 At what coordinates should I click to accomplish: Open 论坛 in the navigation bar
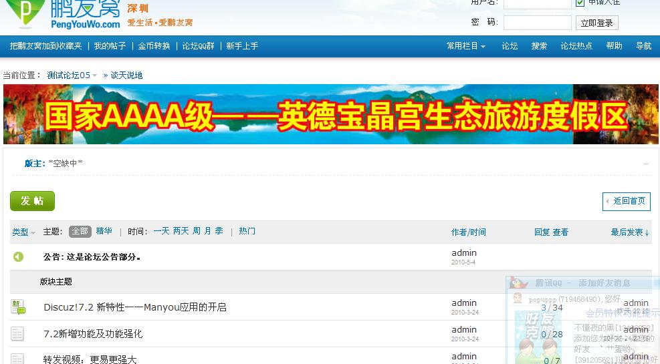point(510,46)
